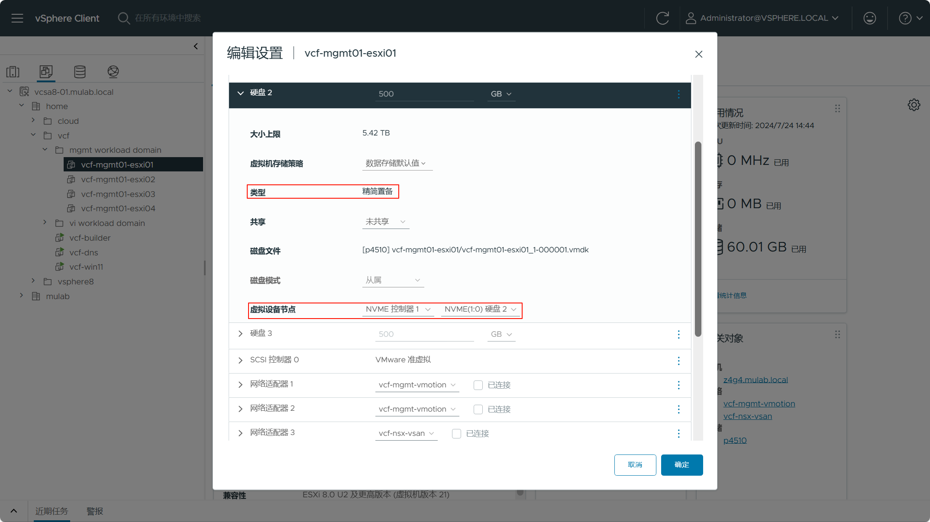This screenshot has height=522, width=930.
Task: Switch to the 近期任务 tab
Action: 52,511
